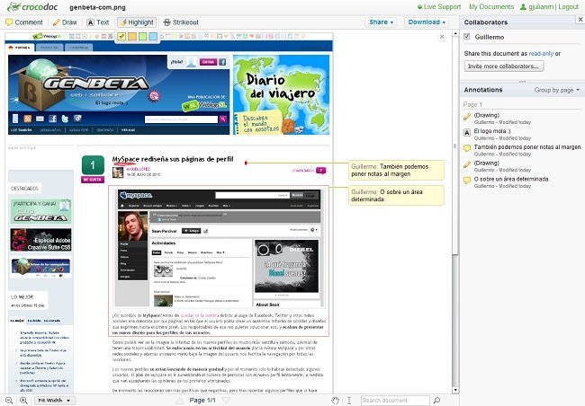
Task: Pick the yellow highlight color
Action: [x=121, y=37]
